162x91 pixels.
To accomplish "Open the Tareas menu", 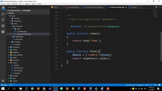I will click(34, 4).
